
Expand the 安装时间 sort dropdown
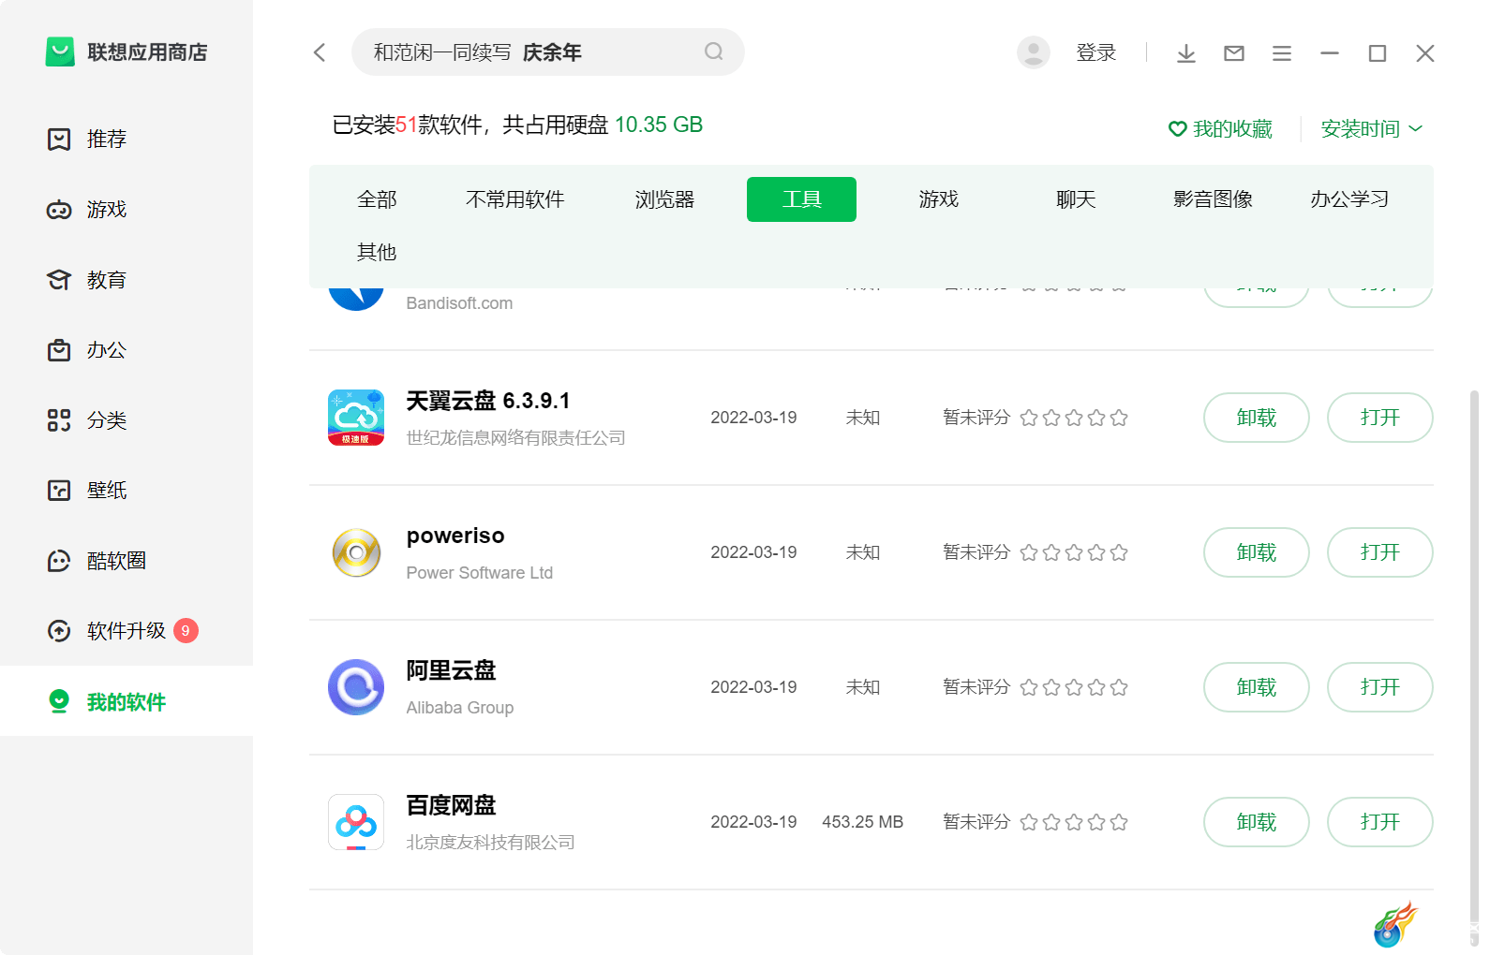1372,128
